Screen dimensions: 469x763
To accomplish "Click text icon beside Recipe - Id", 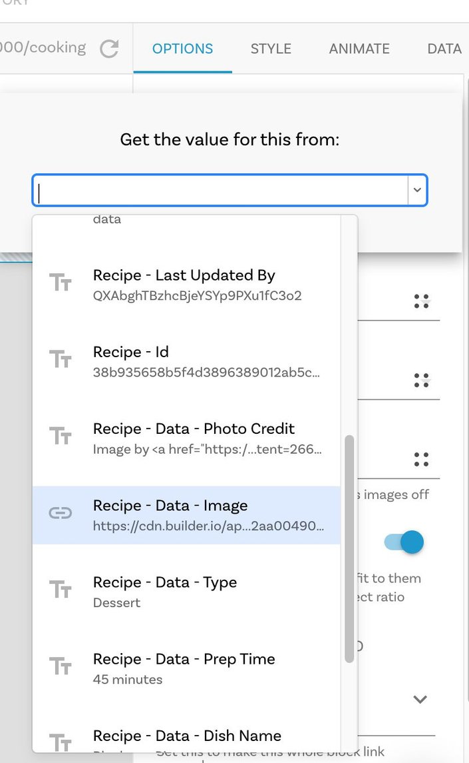I will (x=61, y=359).
